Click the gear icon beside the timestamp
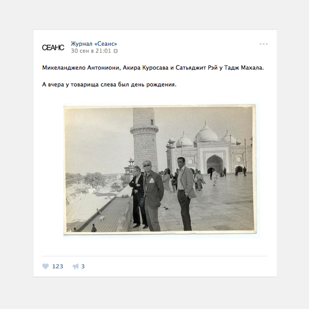309x309 pixels. [116, 51]
